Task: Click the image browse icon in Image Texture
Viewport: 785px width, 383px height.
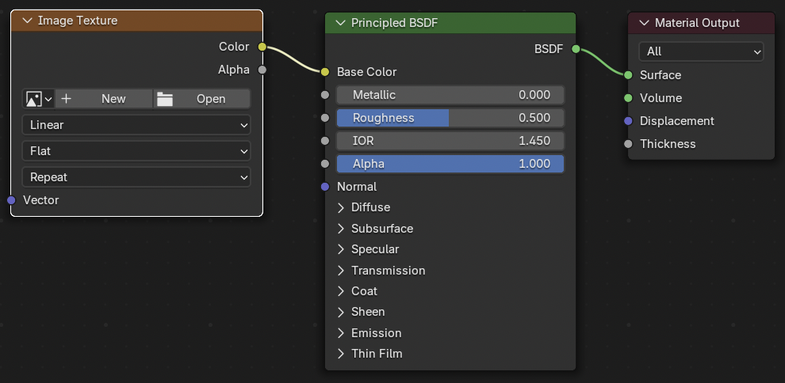Action: click(x=37, y=99)
